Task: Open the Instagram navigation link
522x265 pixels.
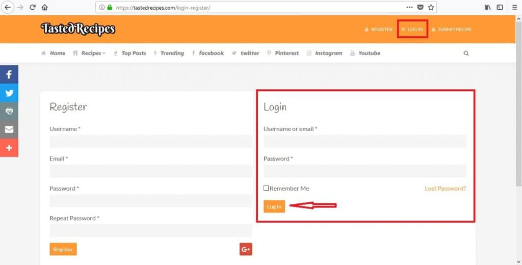Action: click(325, 54)
